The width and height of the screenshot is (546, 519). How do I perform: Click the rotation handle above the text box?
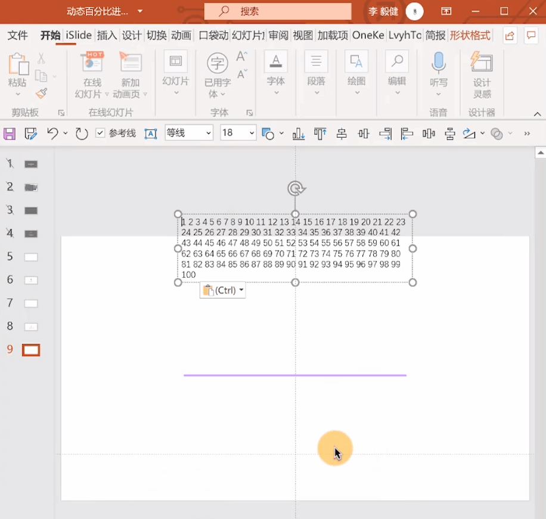coord(296,189)
